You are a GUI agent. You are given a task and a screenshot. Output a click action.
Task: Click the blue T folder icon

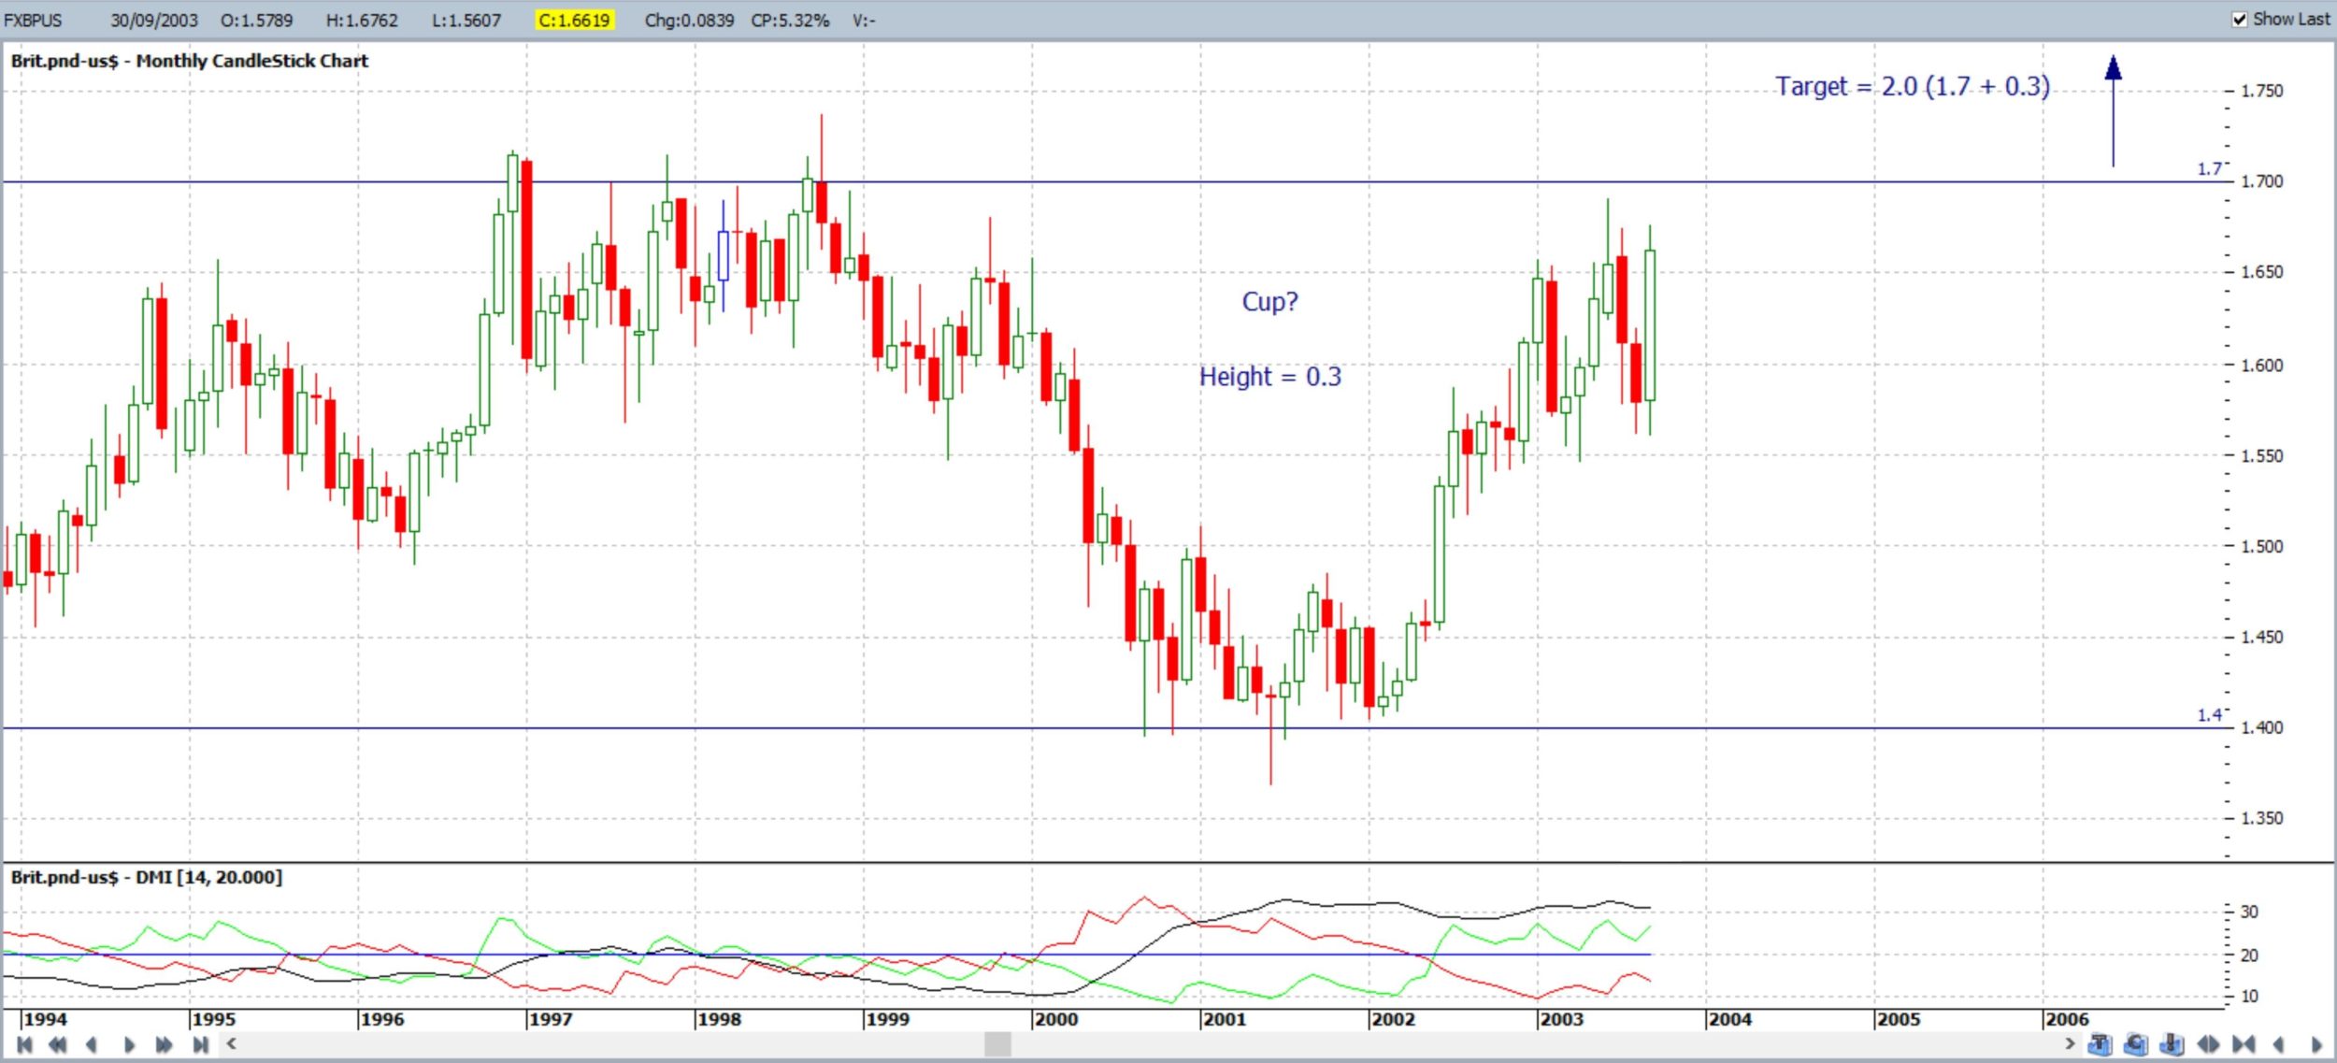click(2100, 1043)
